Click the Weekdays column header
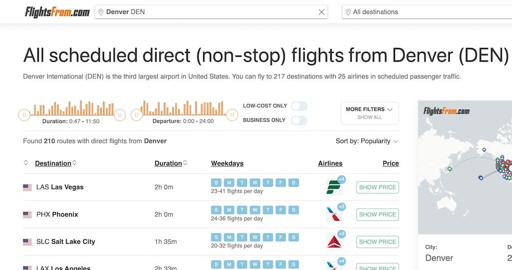 pos(227,163)
